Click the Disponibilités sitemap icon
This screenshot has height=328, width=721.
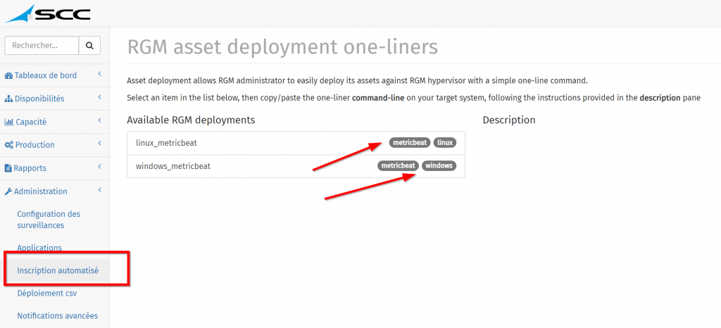(8, 99)
